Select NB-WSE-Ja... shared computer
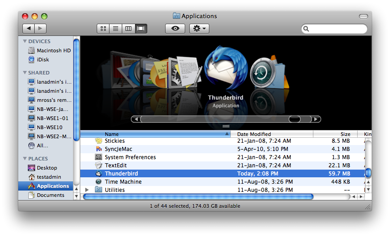 48,109
